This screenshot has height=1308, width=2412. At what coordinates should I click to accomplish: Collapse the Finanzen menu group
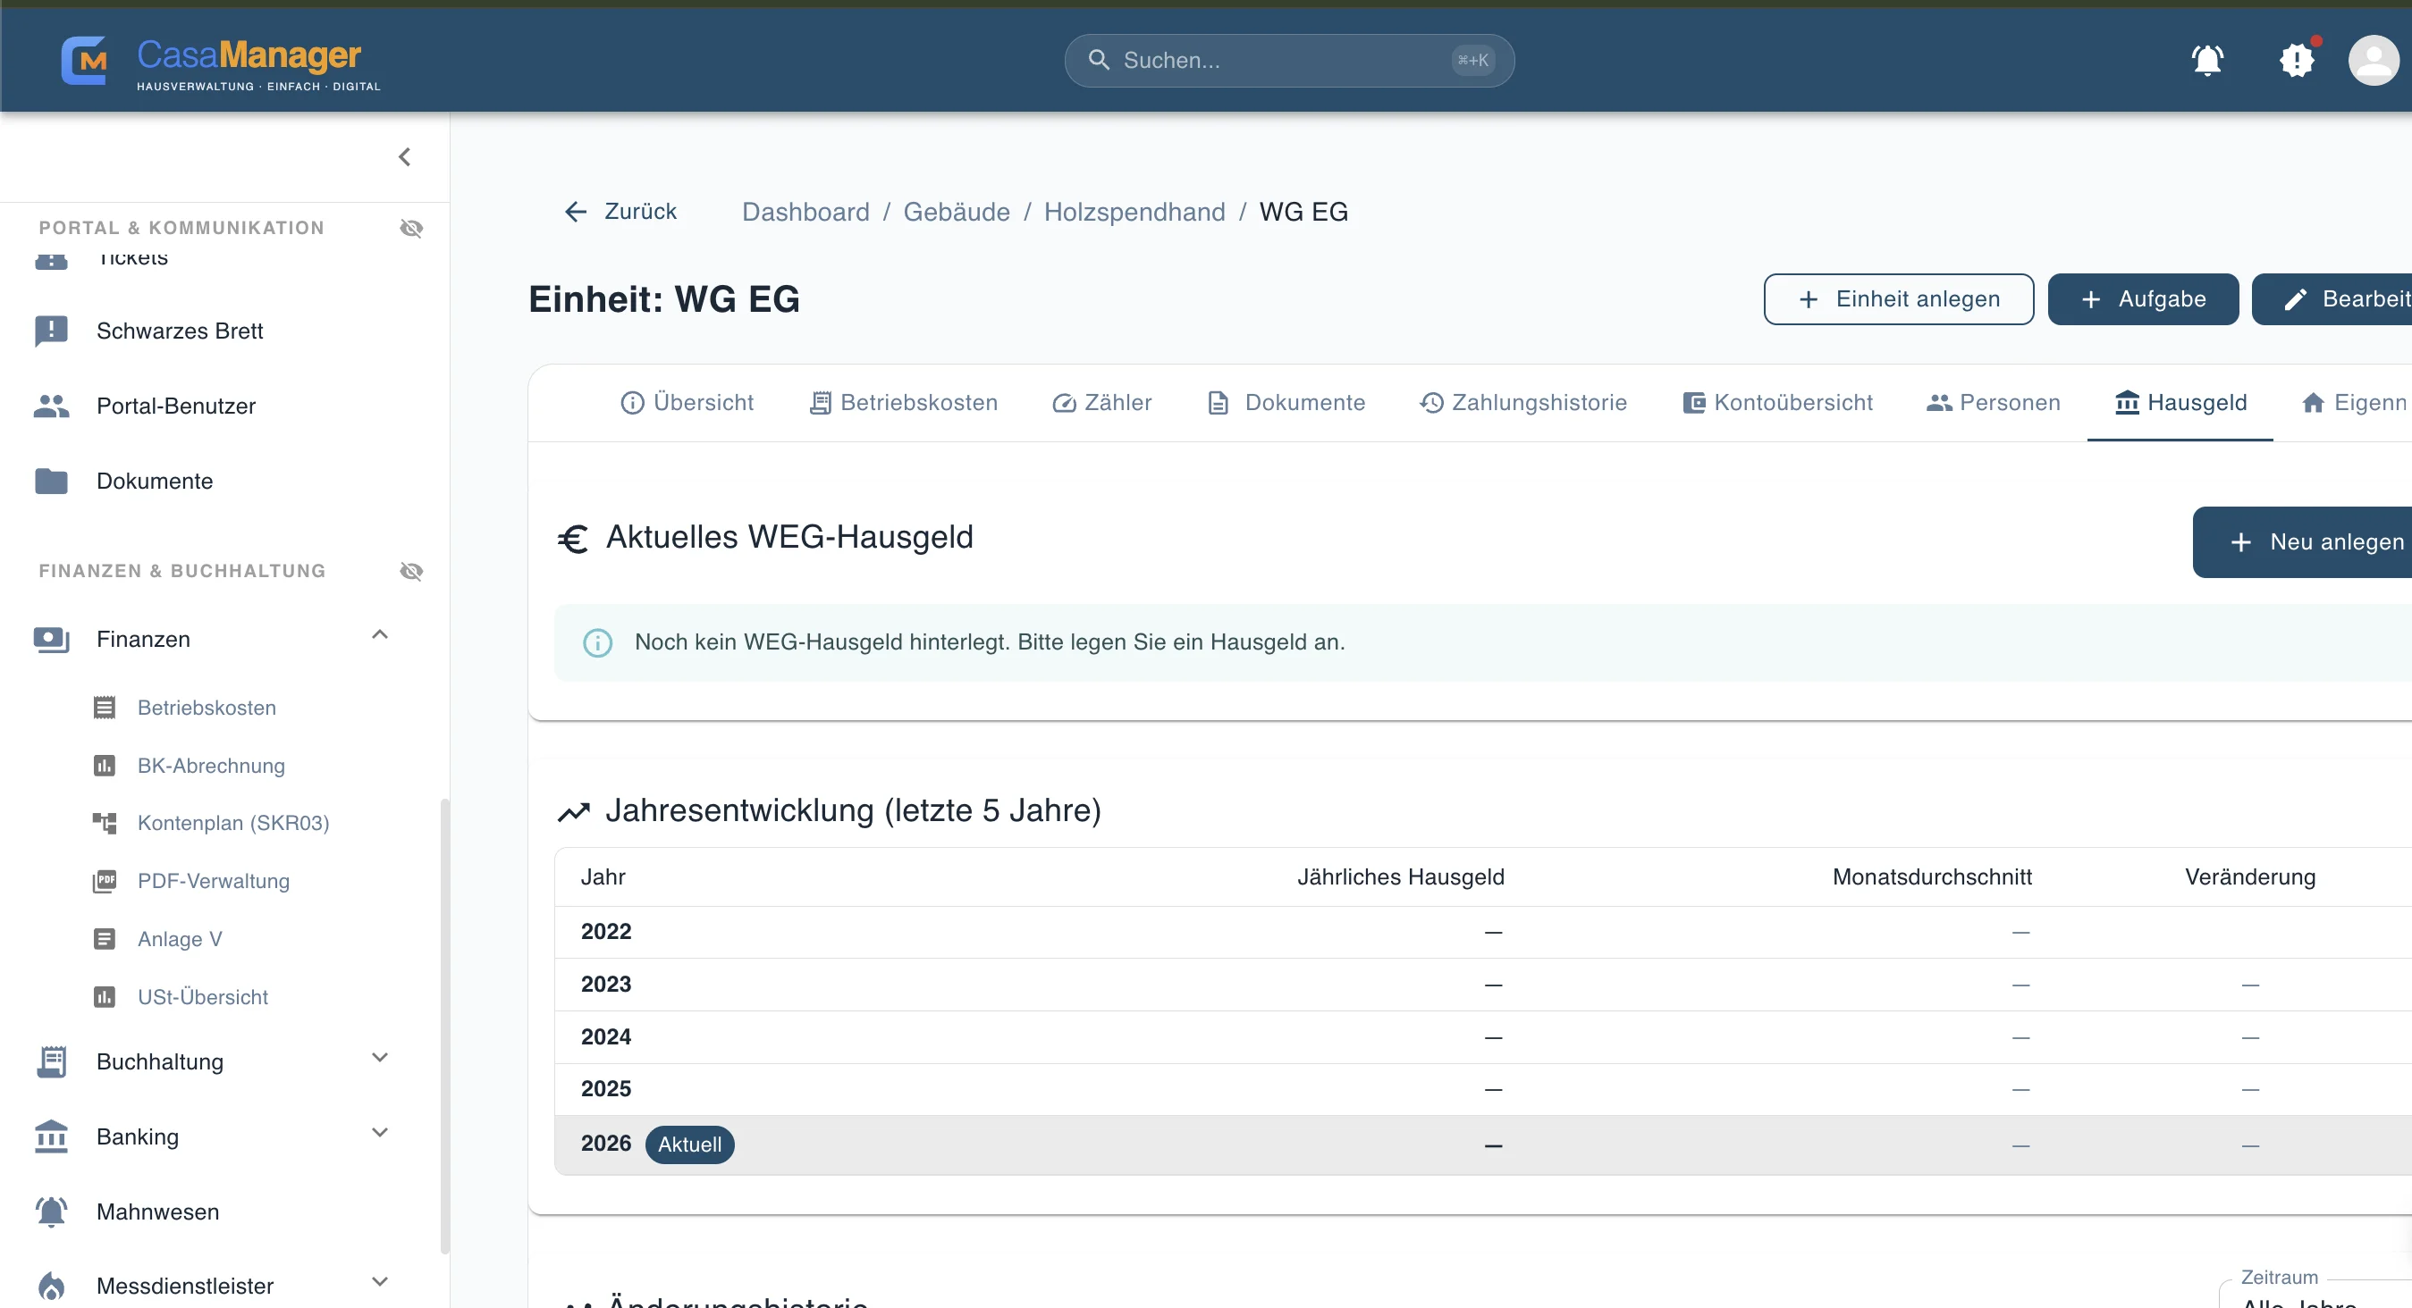coord(379,635)
